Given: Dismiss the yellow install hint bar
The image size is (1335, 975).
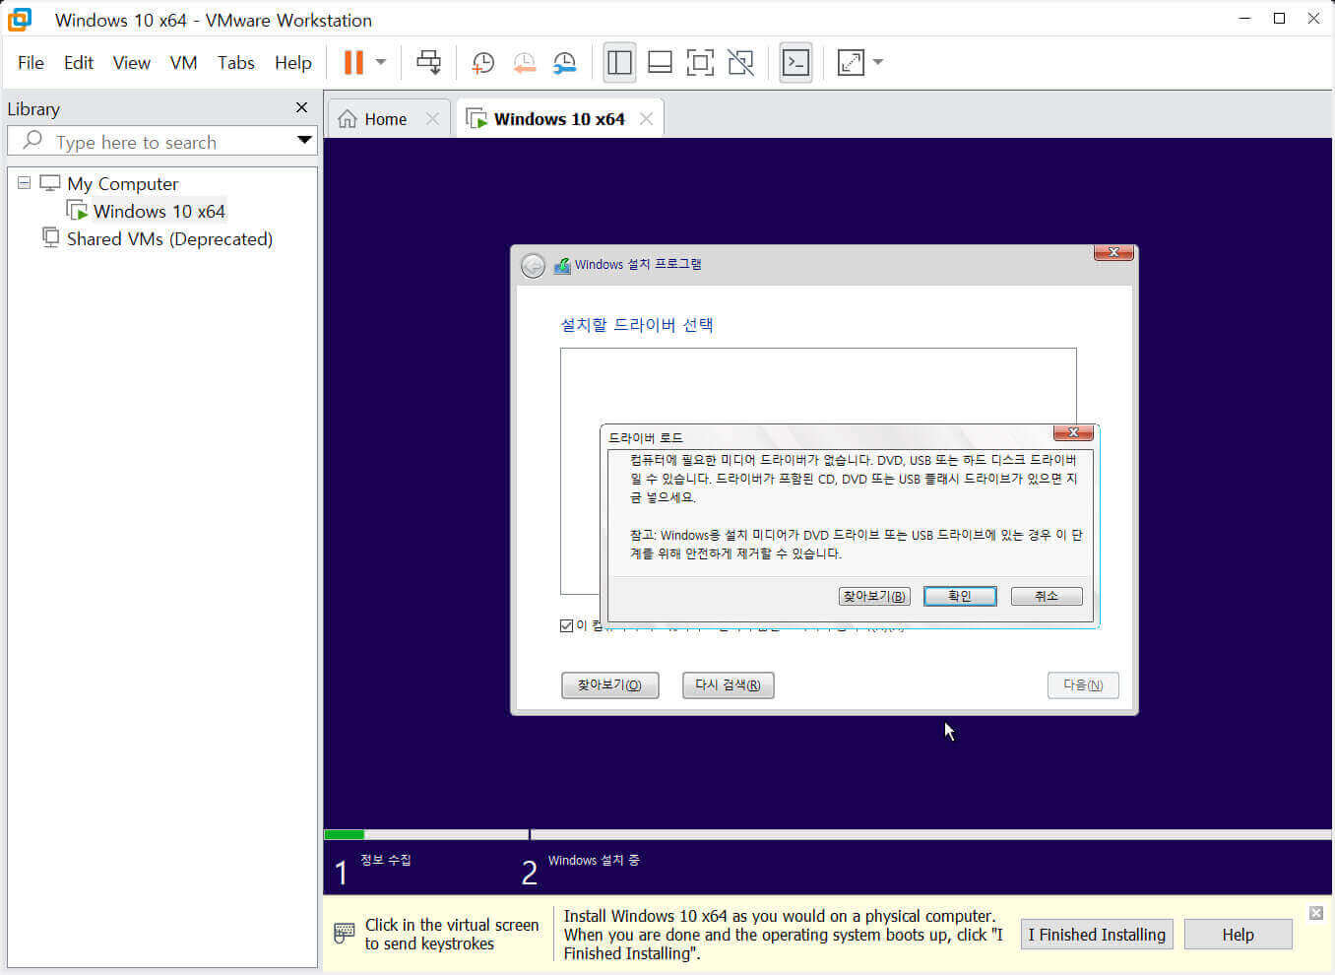Looking at the screenshot, I should point(1316,913).
